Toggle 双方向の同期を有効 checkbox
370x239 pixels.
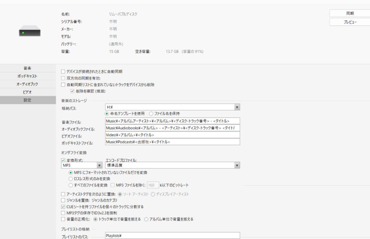64,78
